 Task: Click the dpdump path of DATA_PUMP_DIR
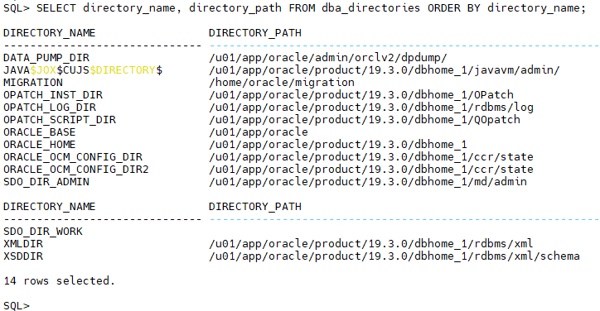[328, 58]
